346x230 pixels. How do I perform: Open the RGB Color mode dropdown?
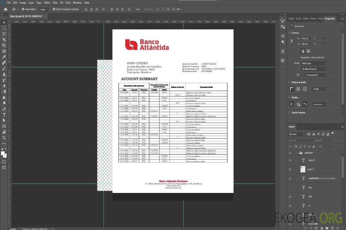tap(314, 63)
